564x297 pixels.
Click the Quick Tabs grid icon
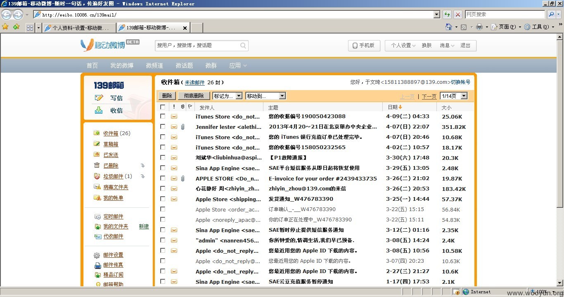[30, 28]
